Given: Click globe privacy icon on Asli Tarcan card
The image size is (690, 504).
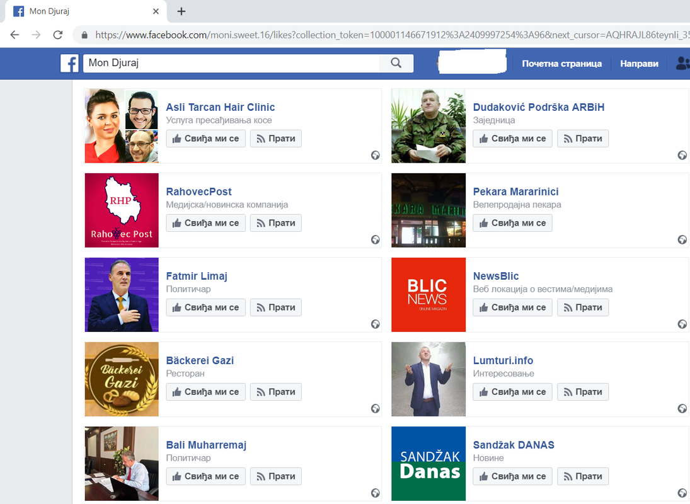Looking at the screenshot, I should tap(376, 155).
